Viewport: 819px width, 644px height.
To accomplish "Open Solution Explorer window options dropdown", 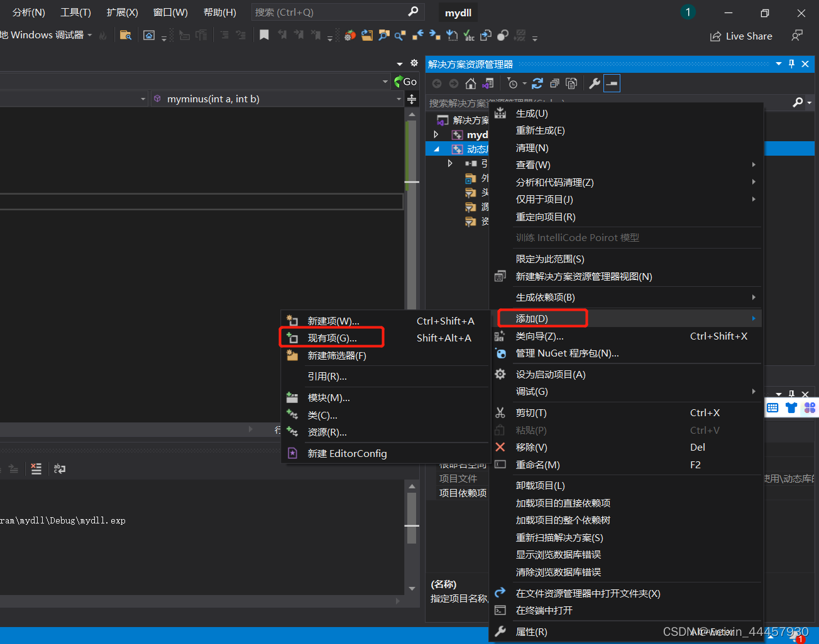I will [779, 64].
